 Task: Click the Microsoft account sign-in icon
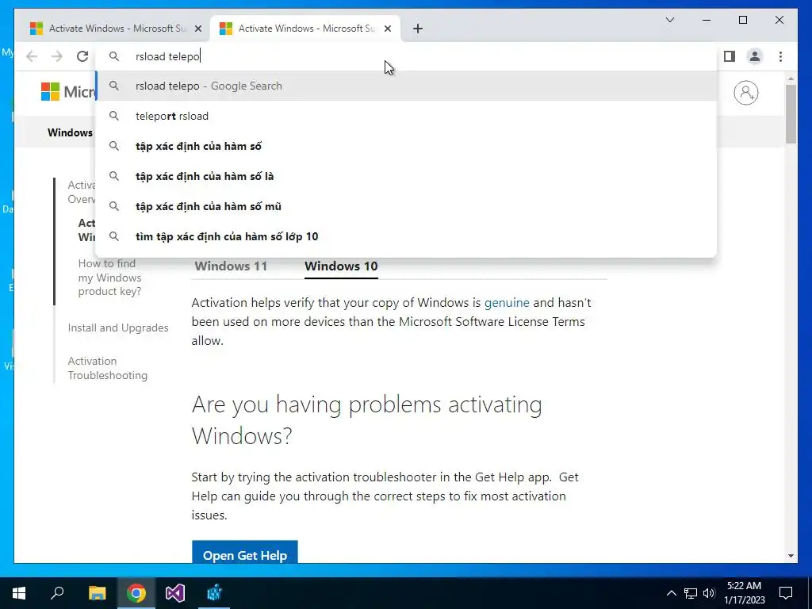click(745, 93)
